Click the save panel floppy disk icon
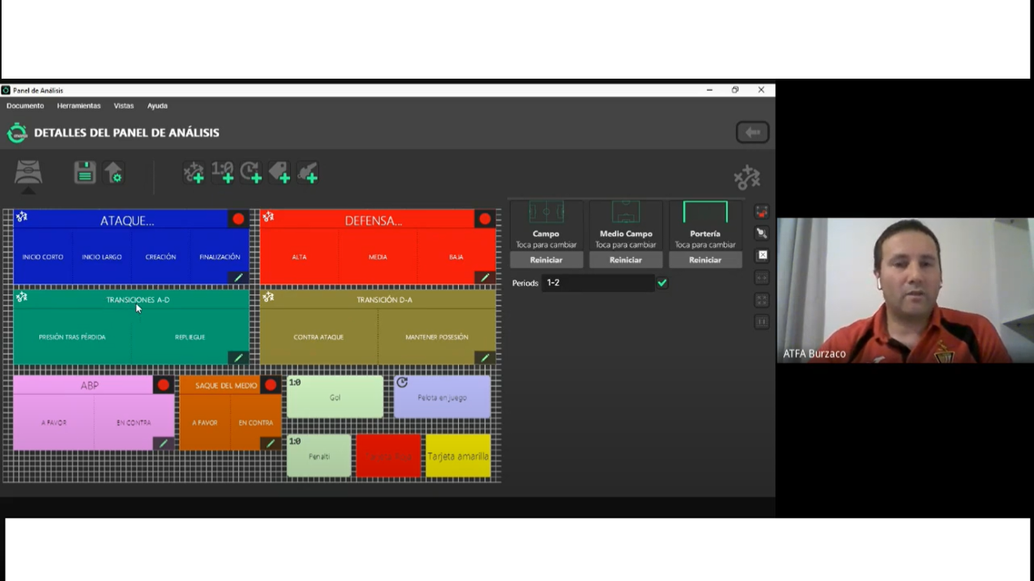 [85, 172]
